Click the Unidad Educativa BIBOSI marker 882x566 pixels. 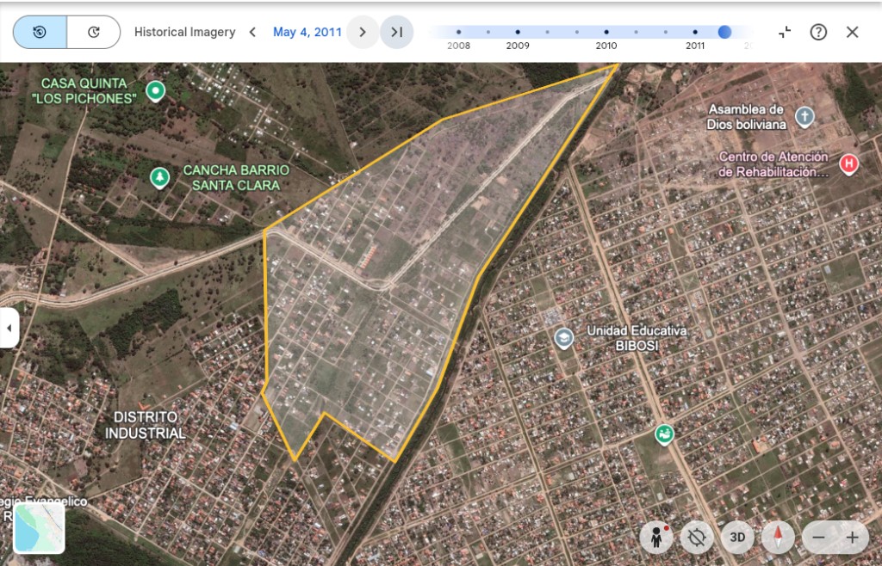pyautogui.click(x=563, y=337)
